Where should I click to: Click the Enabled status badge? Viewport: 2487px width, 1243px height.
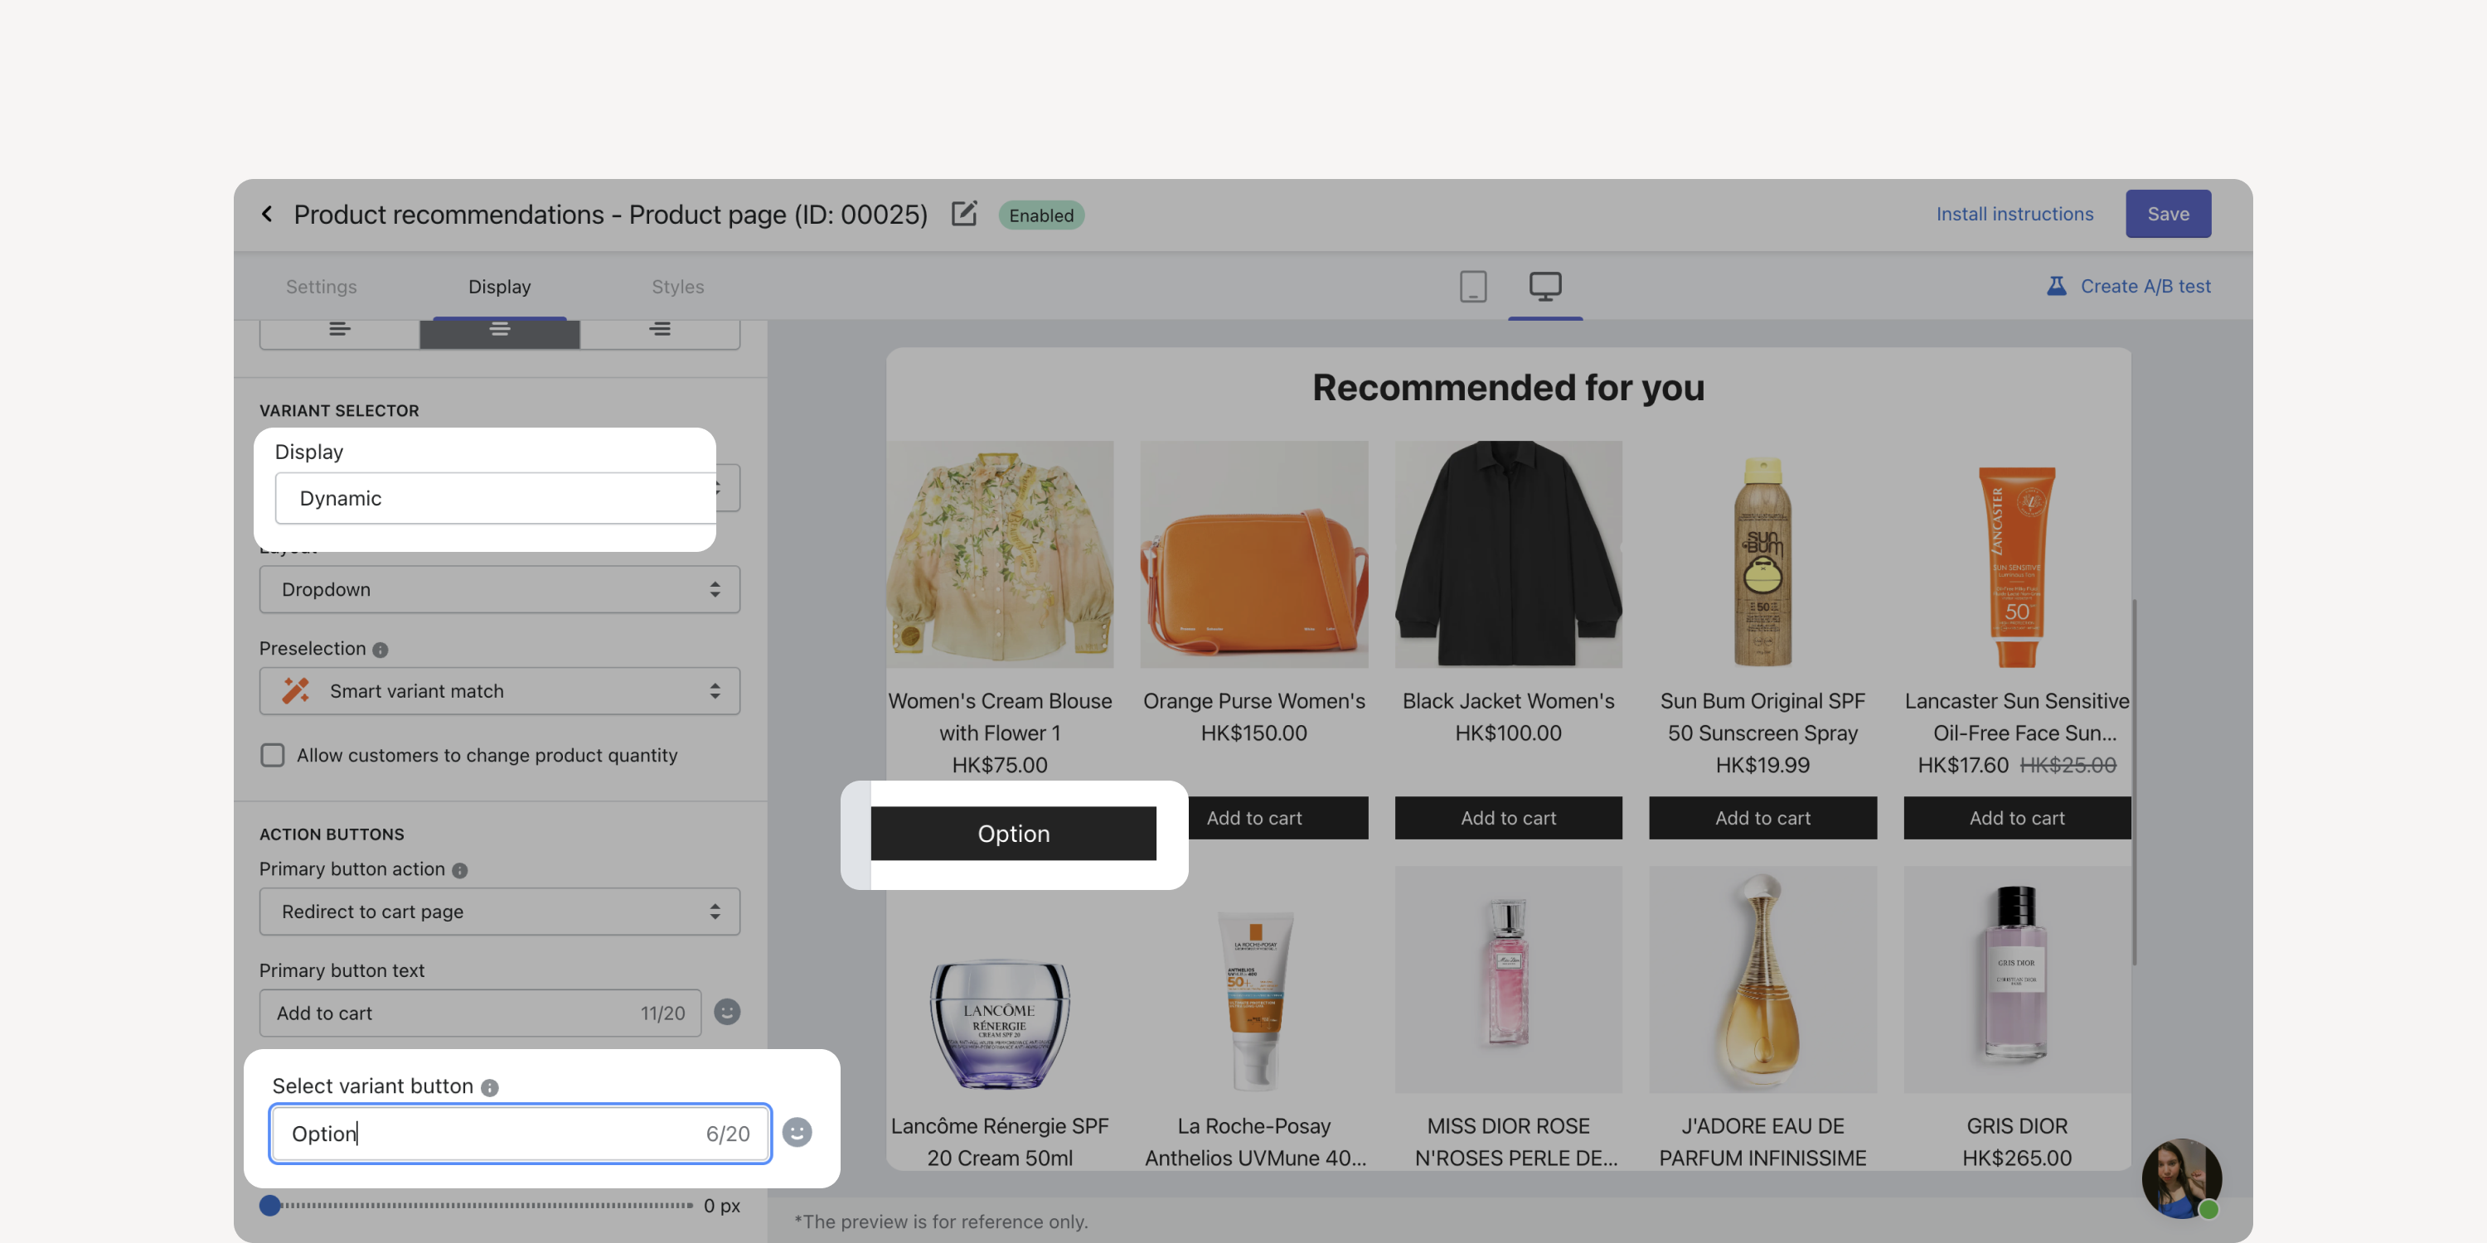click(1040, 215)
